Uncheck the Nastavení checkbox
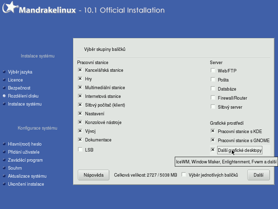Viewport: 278px width, 209px height. coord(80,114)
